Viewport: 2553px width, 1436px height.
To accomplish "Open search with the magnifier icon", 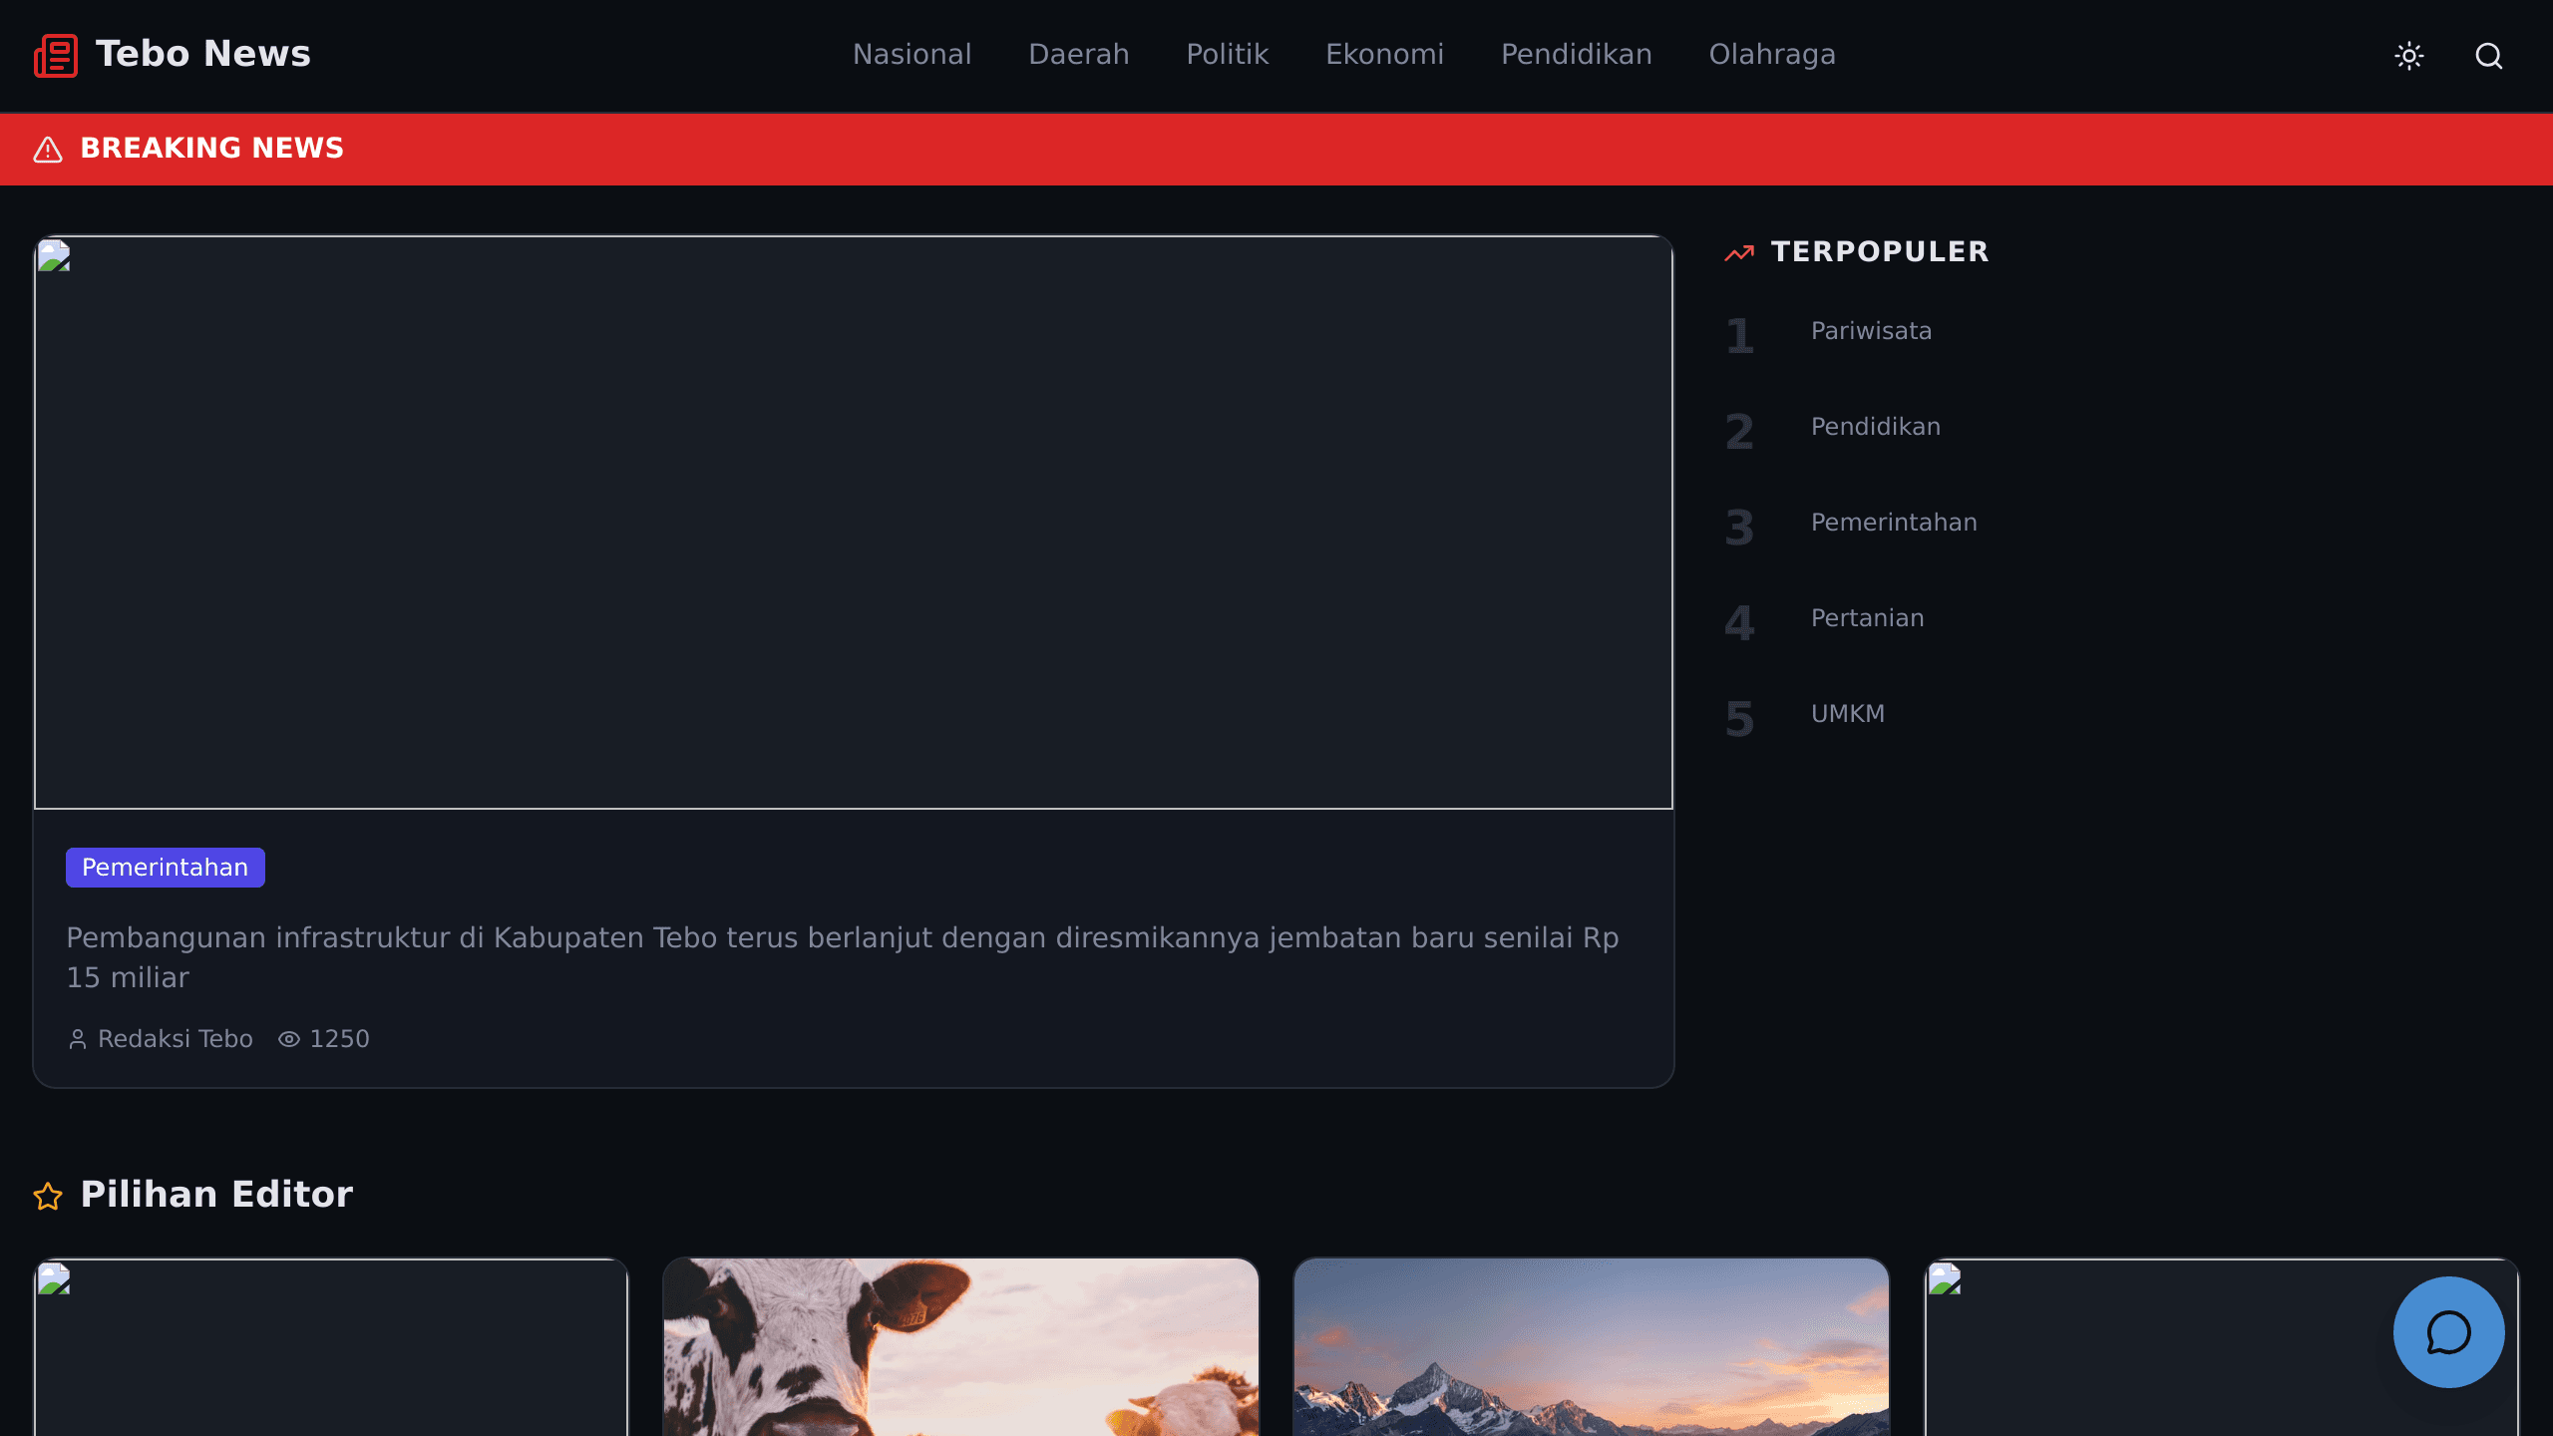I will coord(2489,56).
